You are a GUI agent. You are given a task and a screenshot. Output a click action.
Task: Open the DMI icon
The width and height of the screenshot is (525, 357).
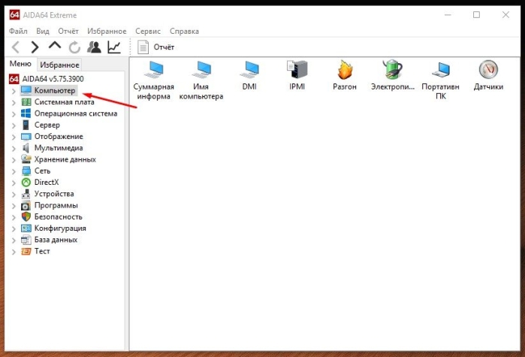point(249,76)
